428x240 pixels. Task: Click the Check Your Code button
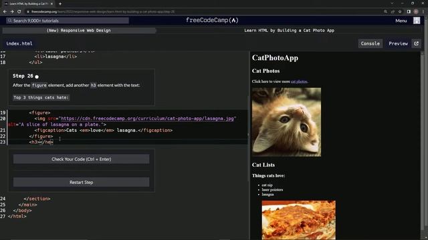pos(82,159)
